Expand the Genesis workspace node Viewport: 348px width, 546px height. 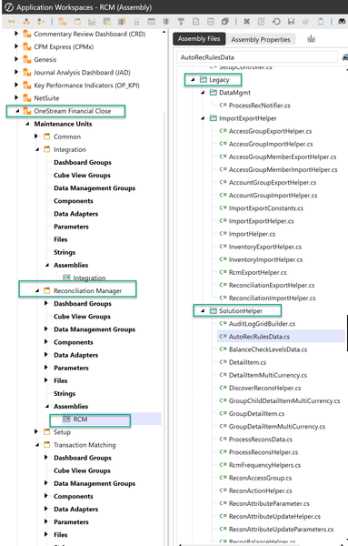(x=16, y=59)
